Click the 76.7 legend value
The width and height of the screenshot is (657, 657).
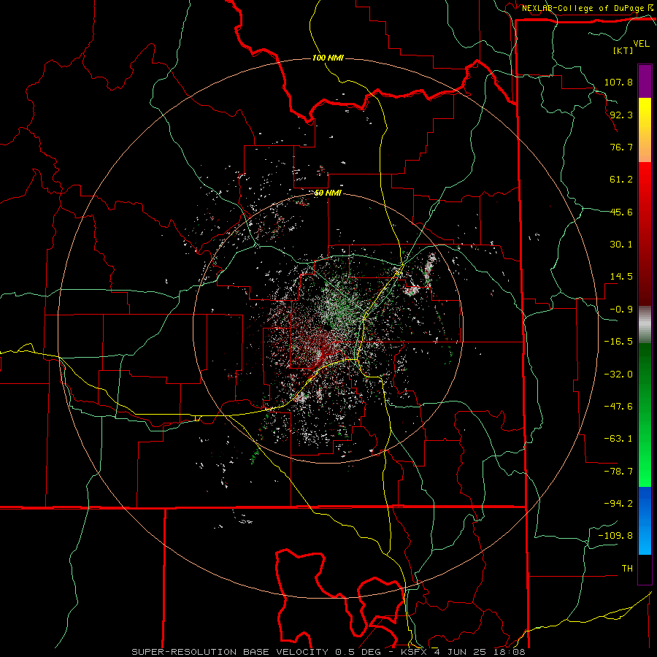click(x=621, y=147)
